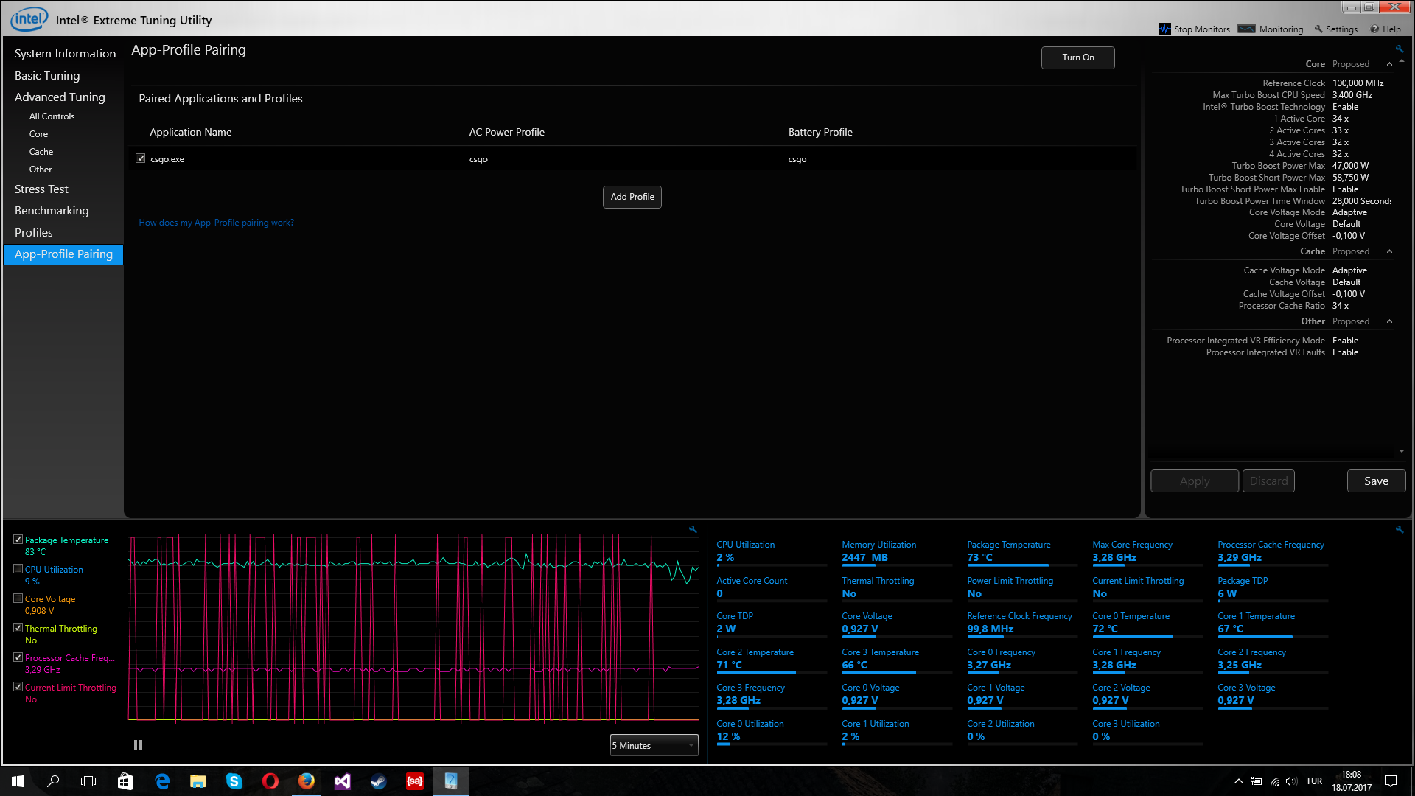Click the Intel logo icon
This screenshot has width=1415, height=796.
point(29,19)
